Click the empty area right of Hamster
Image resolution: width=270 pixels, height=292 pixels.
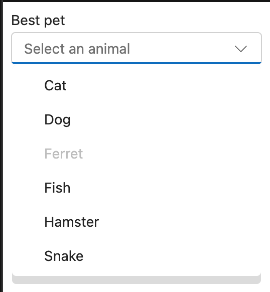[x=180, y=222]
